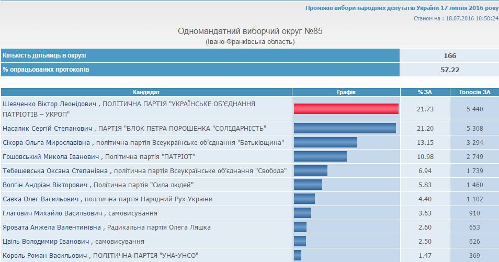Click percentage 10.98

pyautogui.click(x=425, y=157)
